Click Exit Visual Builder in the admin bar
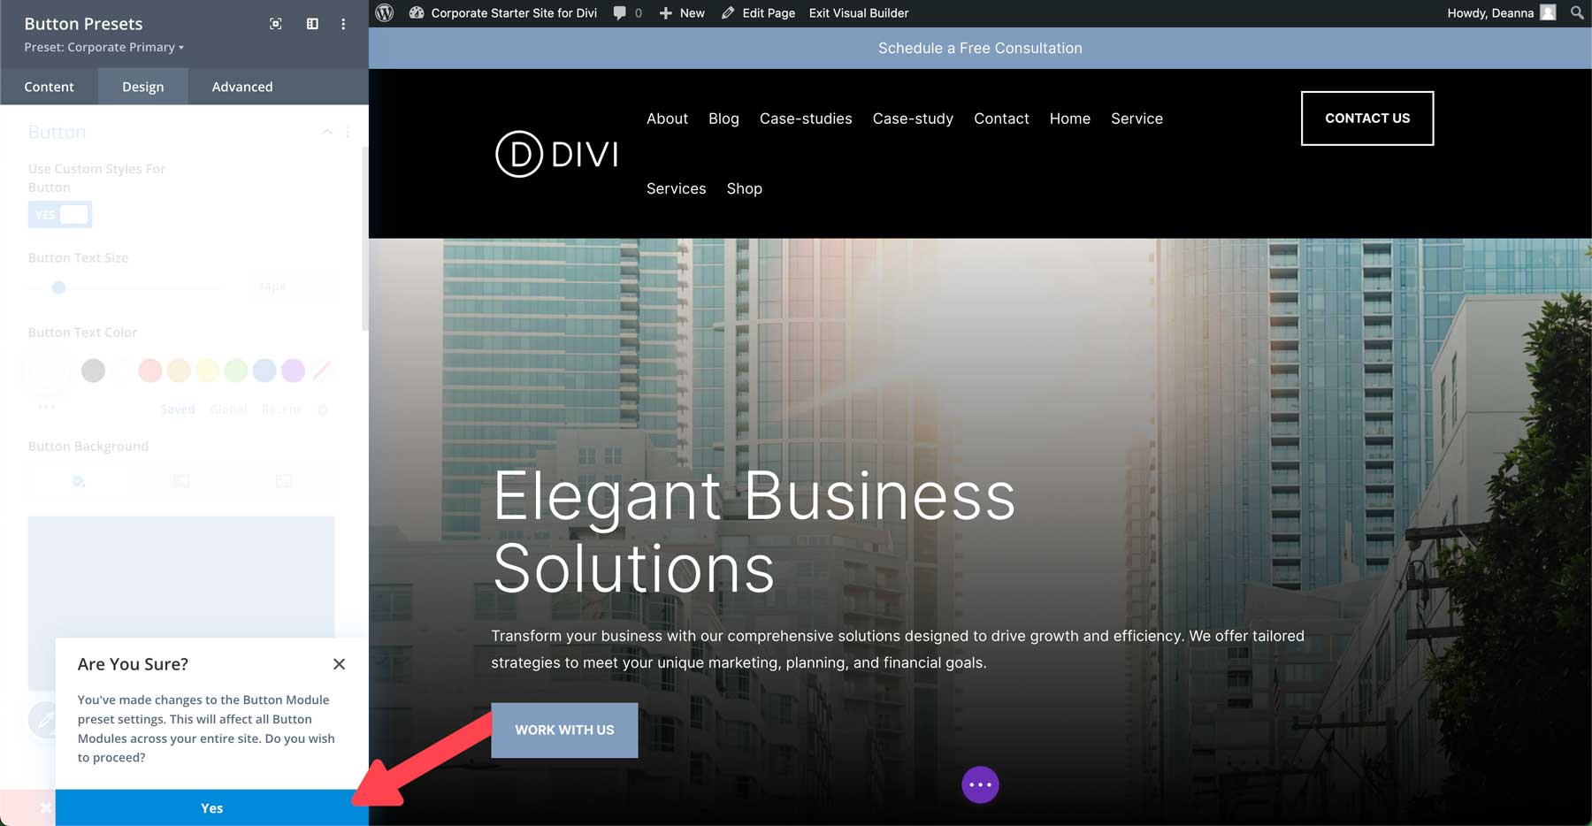1592x826 pixels. coord(858,12)
